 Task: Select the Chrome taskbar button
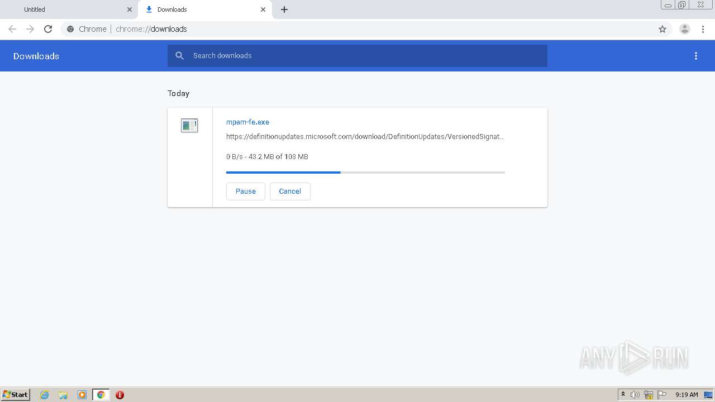click(101, 395)
